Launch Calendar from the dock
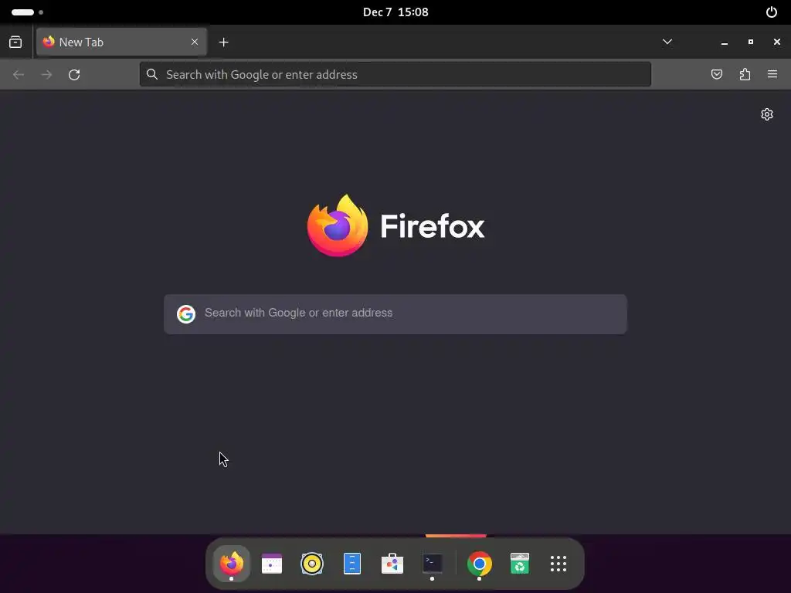 (x=272, y=563)
